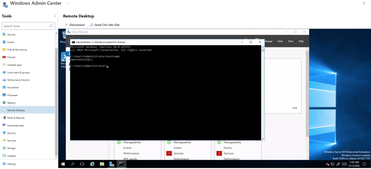Viewport: 371px width, 169px height.
Task: Click the muted volume tray icon
Action: tap(328, 164)
